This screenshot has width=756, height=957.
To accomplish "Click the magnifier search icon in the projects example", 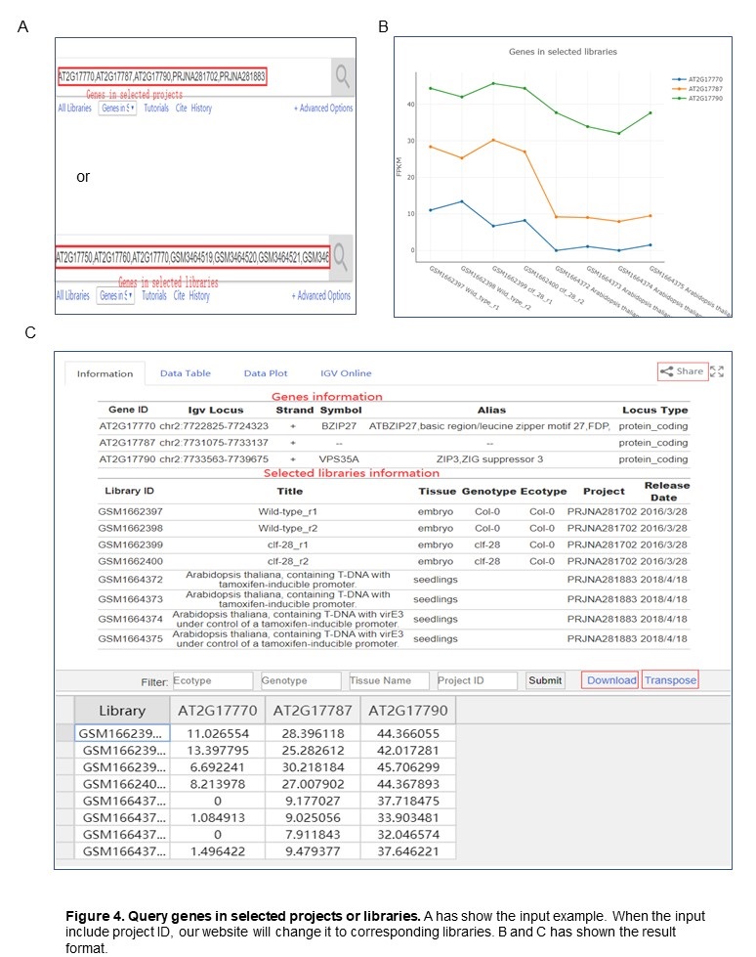I will click(x=343, y=77).
